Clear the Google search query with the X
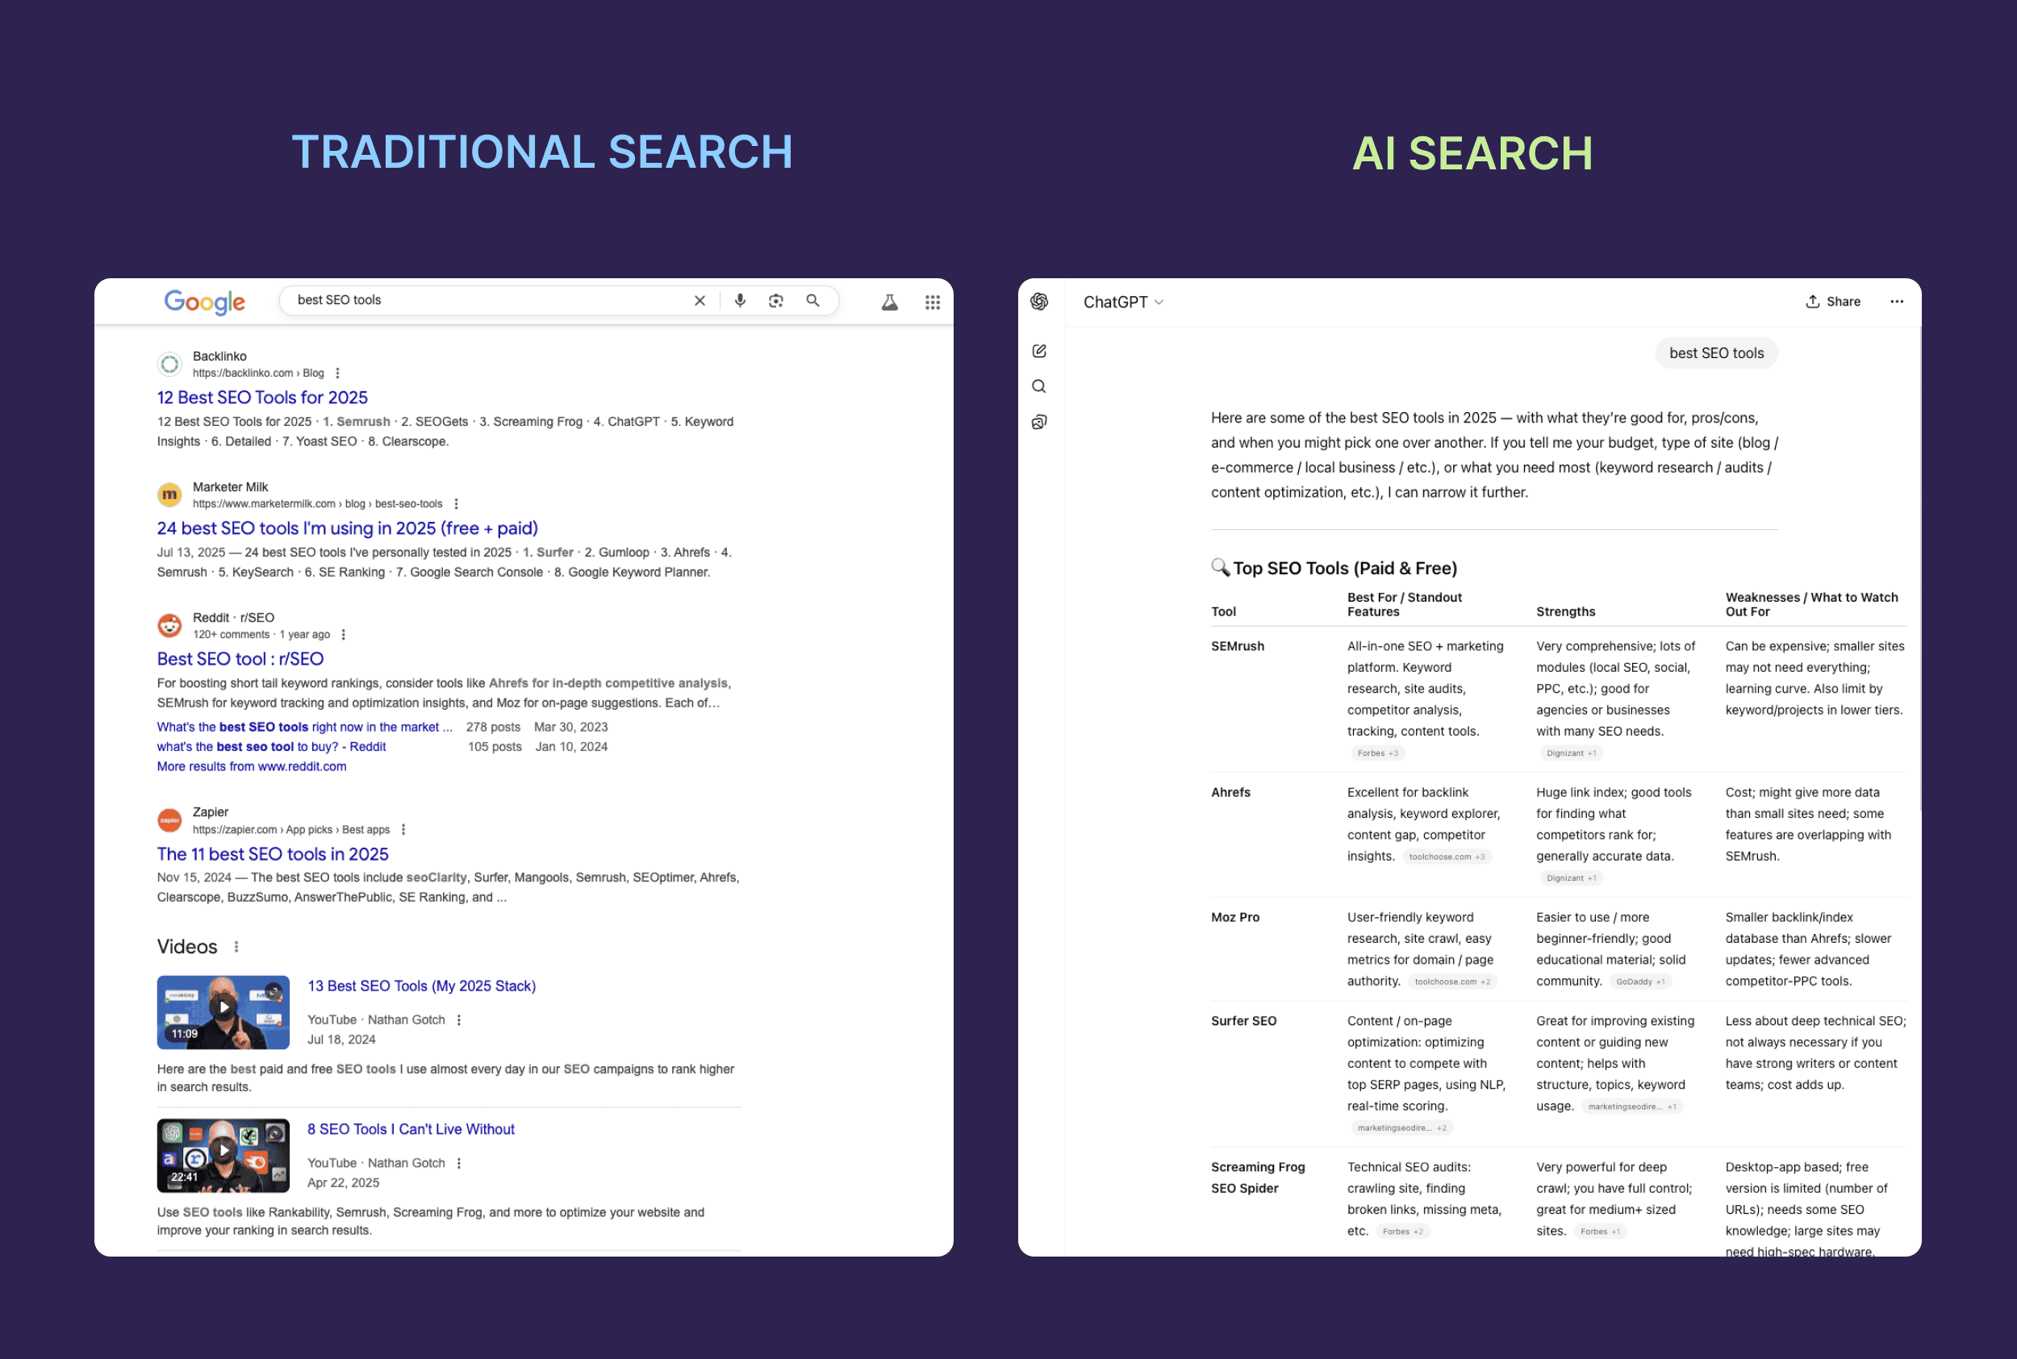This screenshot has height=1359, width=2017. pyautogui.click(x=699, y=301)
